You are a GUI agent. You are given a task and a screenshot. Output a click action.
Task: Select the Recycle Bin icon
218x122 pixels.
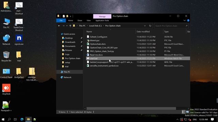pyautogui.click(x=6, y=57)
